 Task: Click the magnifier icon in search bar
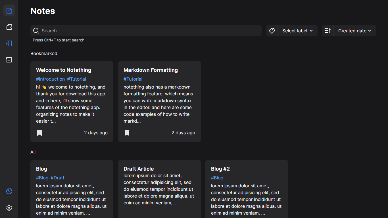(36, 30)
